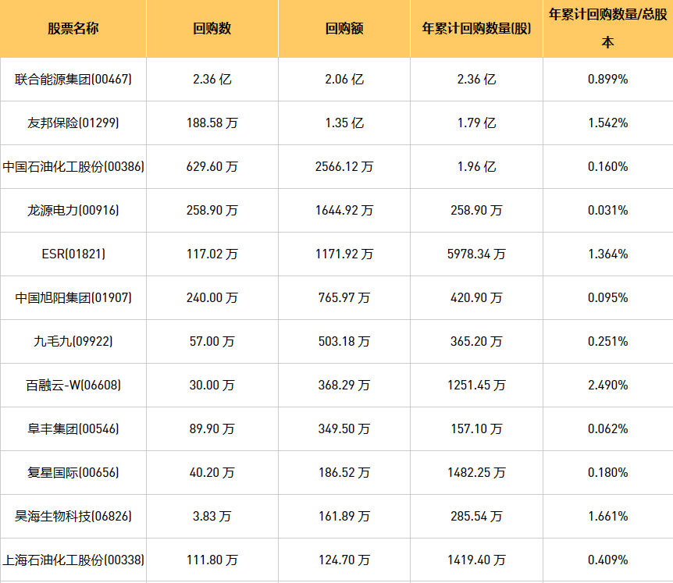Click the 0.062% ratio cell

(x=607, y=429)
